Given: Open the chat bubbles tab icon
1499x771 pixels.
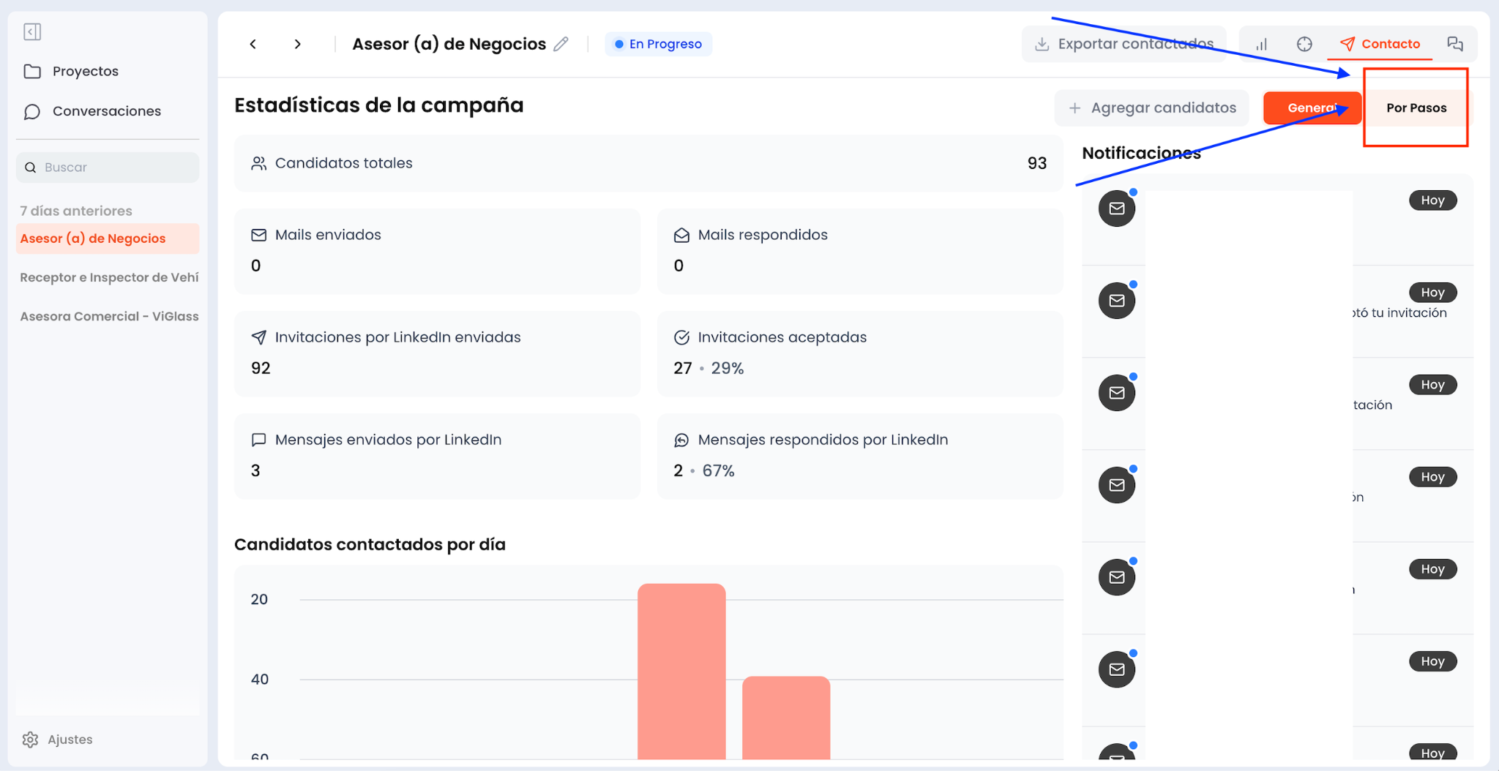Looking at the screenshot, I should coord(1455,44).
